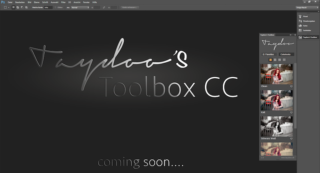The height and width of the screenshot is (173, 320).
Task: Click the Taydoo signature logo in panel
Action: [278, 44]
